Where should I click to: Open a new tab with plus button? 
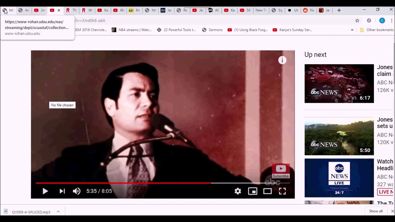tap(339, 10)
